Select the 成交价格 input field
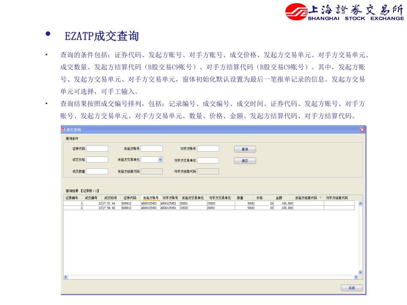The height and width of the screenshot is (305, 407). pyautogui.click(x=97, y=160)
